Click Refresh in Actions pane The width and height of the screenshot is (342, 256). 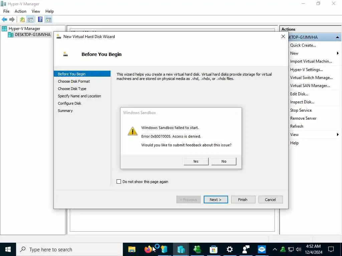coord(297,126)
